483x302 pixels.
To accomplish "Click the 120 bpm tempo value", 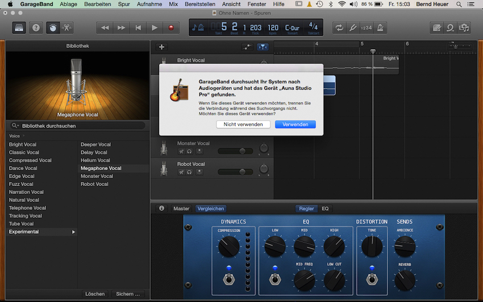I will tap(273, 28).
